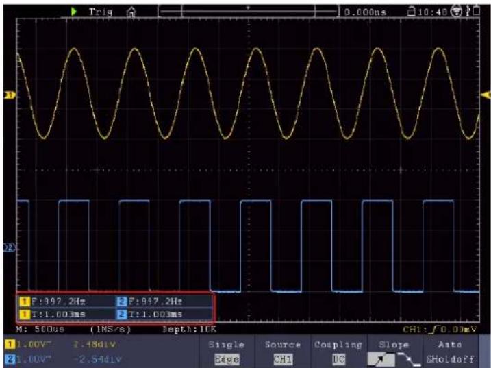Image resolution: width=491 pixels, height=368 pixels.
Task: Open the Auto & Holdoff menu item
Action: [450, 352]
